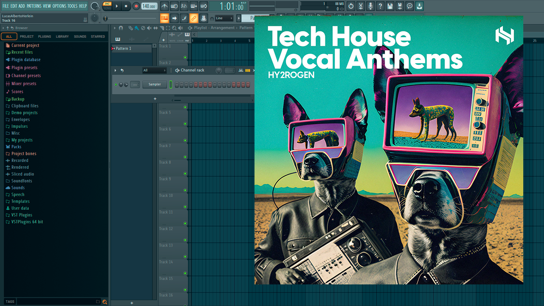Select the playlist Mute tool
Viewport: 544px width, 306px height.
tap(149, 28)
